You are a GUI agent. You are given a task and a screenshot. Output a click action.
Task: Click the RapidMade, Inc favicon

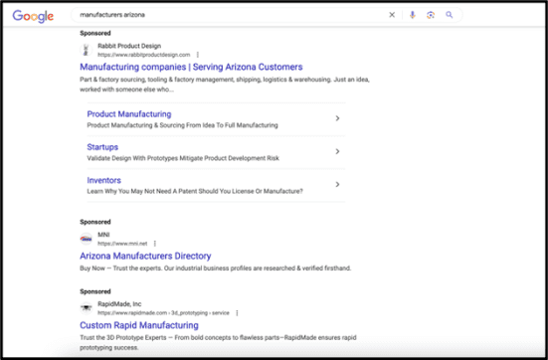point(86,308)
